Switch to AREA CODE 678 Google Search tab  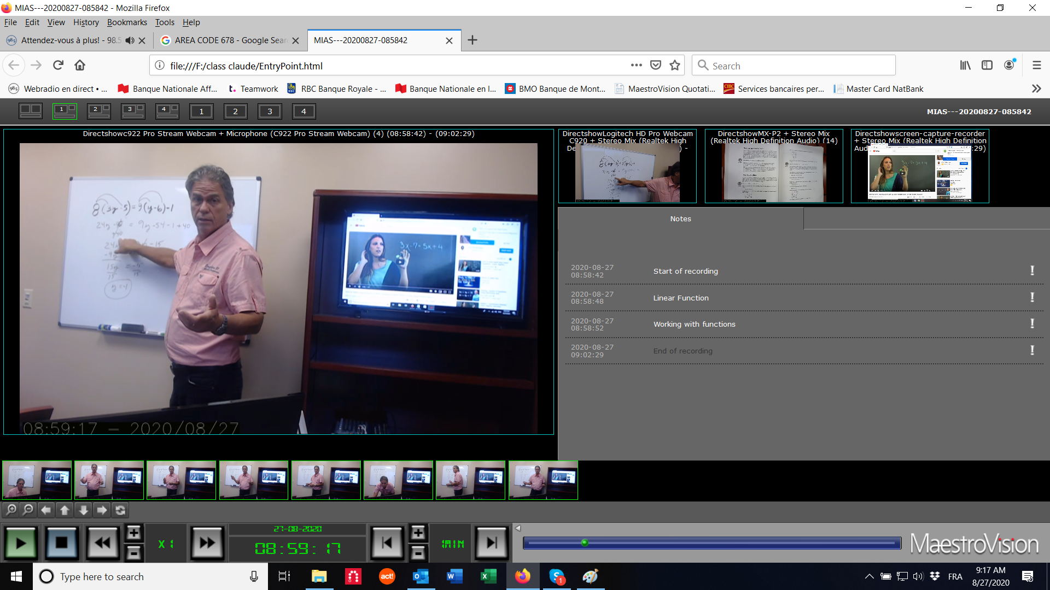[x=230, y=40]
